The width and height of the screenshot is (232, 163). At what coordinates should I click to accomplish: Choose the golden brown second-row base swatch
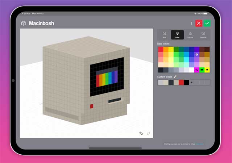pyautogui.click(x=207, y=55)
